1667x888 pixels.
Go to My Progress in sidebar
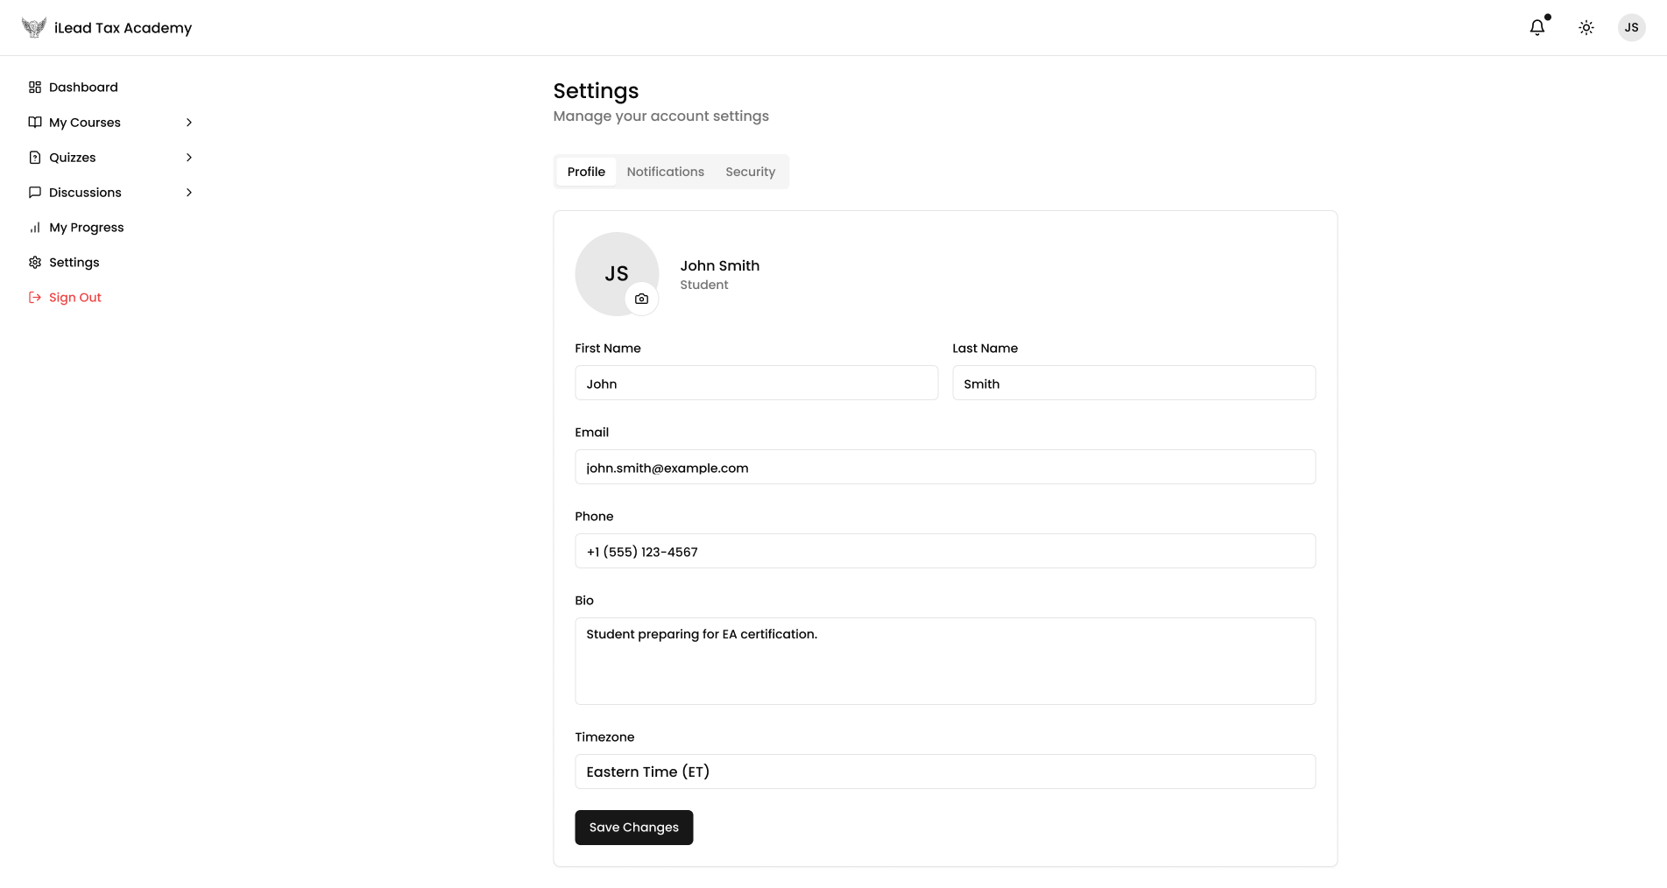86,228
